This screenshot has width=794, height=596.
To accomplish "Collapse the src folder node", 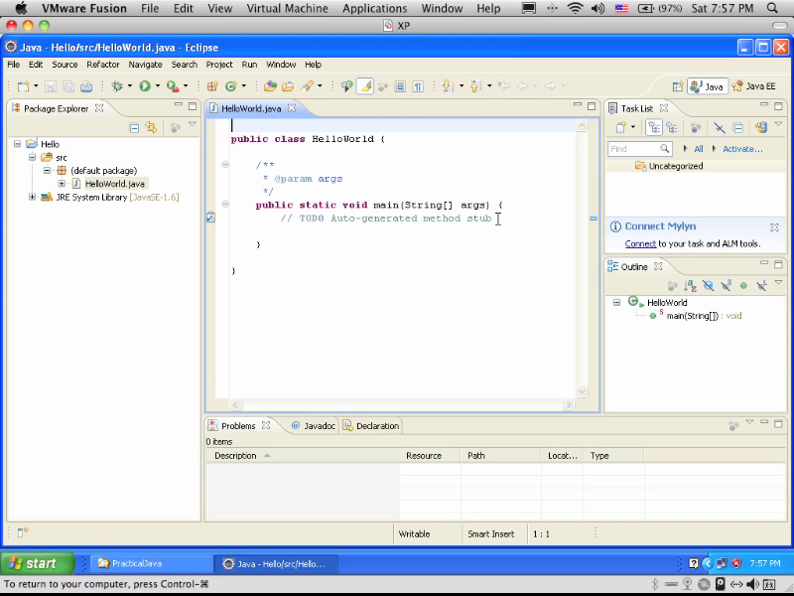I will 33,157.
